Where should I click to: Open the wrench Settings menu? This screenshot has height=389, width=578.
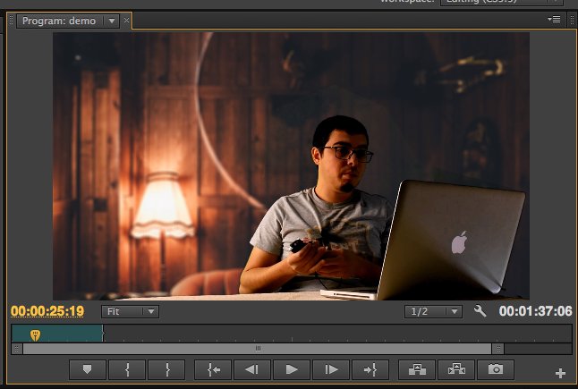480,311
